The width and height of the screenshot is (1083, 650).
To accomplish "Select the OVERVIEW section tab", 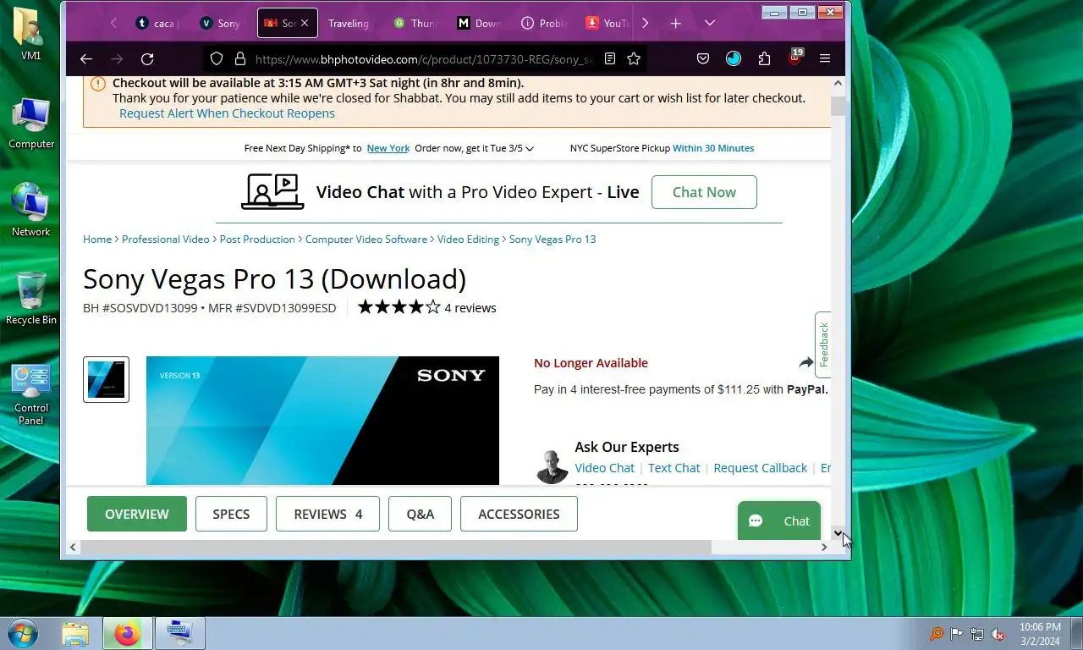I will [137, 514].
